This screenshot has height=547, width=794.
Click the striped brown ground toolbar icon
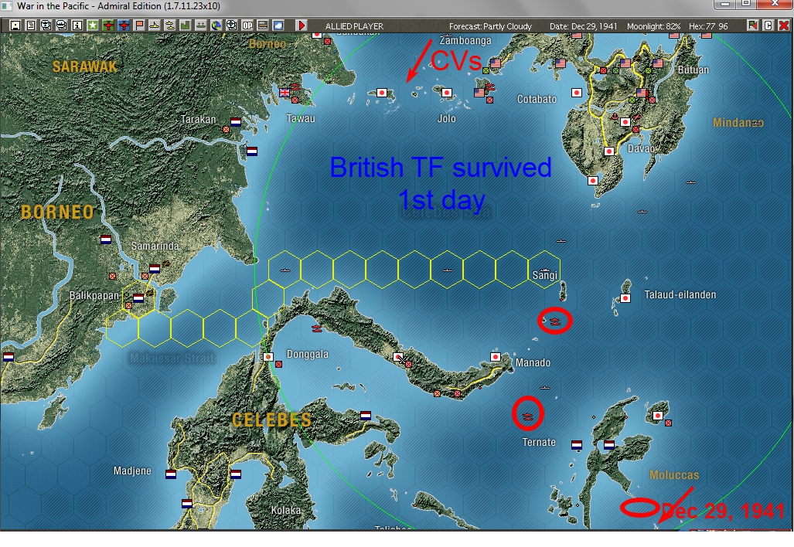263,25
